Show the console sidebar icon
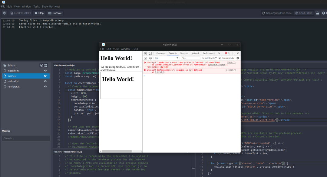Viewport: 327px width, 177px height. [x=146, y=58]
